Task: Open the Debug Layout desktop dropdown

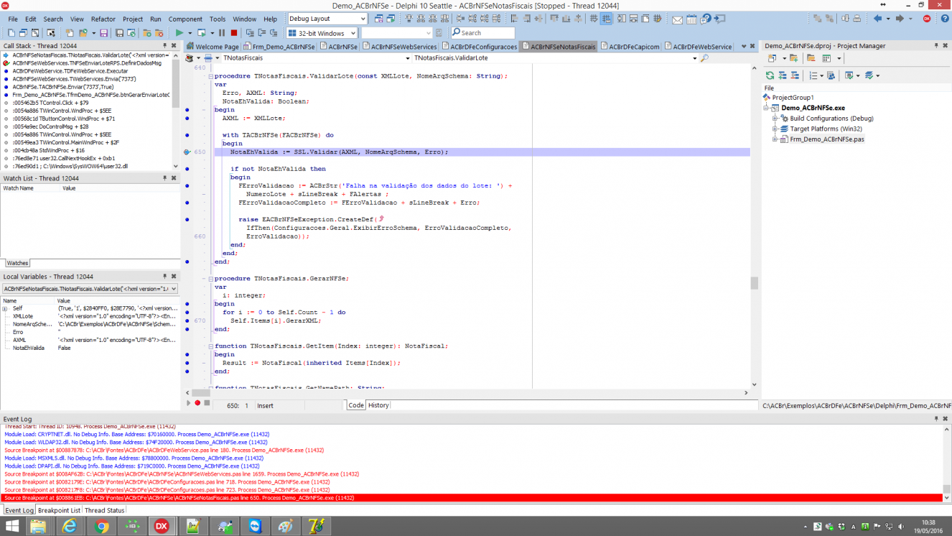Action: click(x=363, y=19)
